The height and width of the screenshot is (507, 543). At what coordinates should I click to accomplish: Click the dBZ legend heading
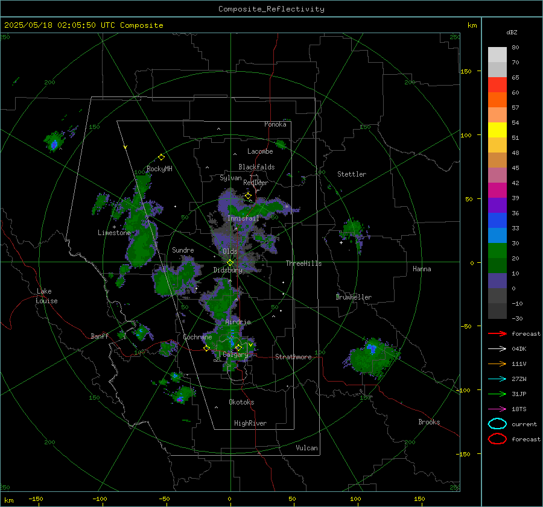point(512,33)
